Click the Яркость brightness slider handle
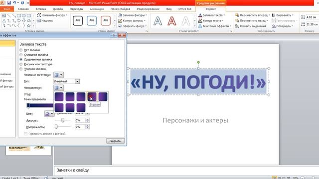 [x=63, y=120]
